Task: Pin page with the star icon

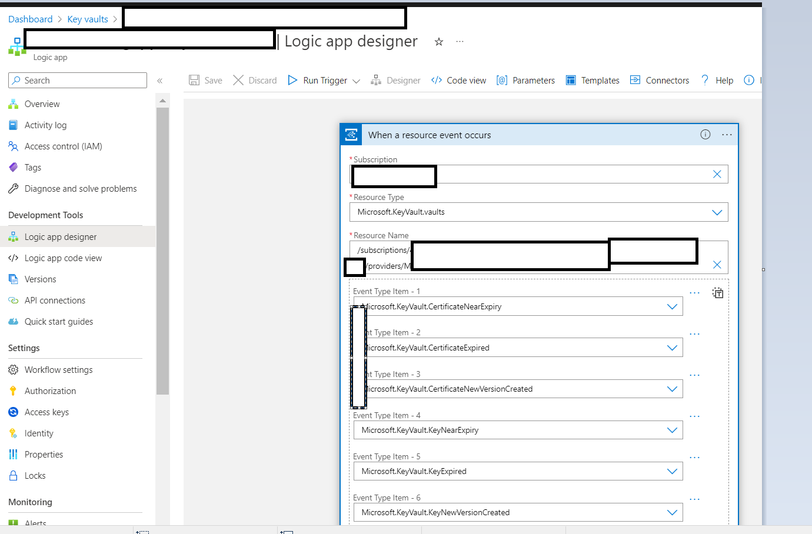Action: [x=439, y=42]
